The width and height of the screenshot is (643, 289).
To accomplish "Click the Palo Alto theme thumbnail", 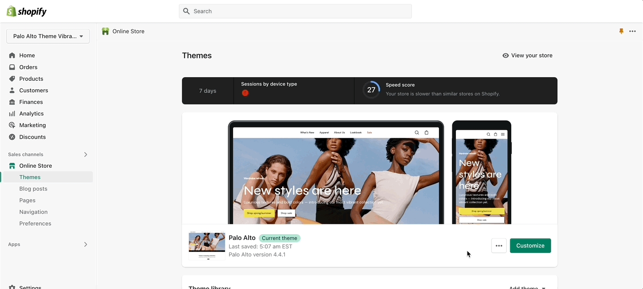I will click(x=207, y=246).
